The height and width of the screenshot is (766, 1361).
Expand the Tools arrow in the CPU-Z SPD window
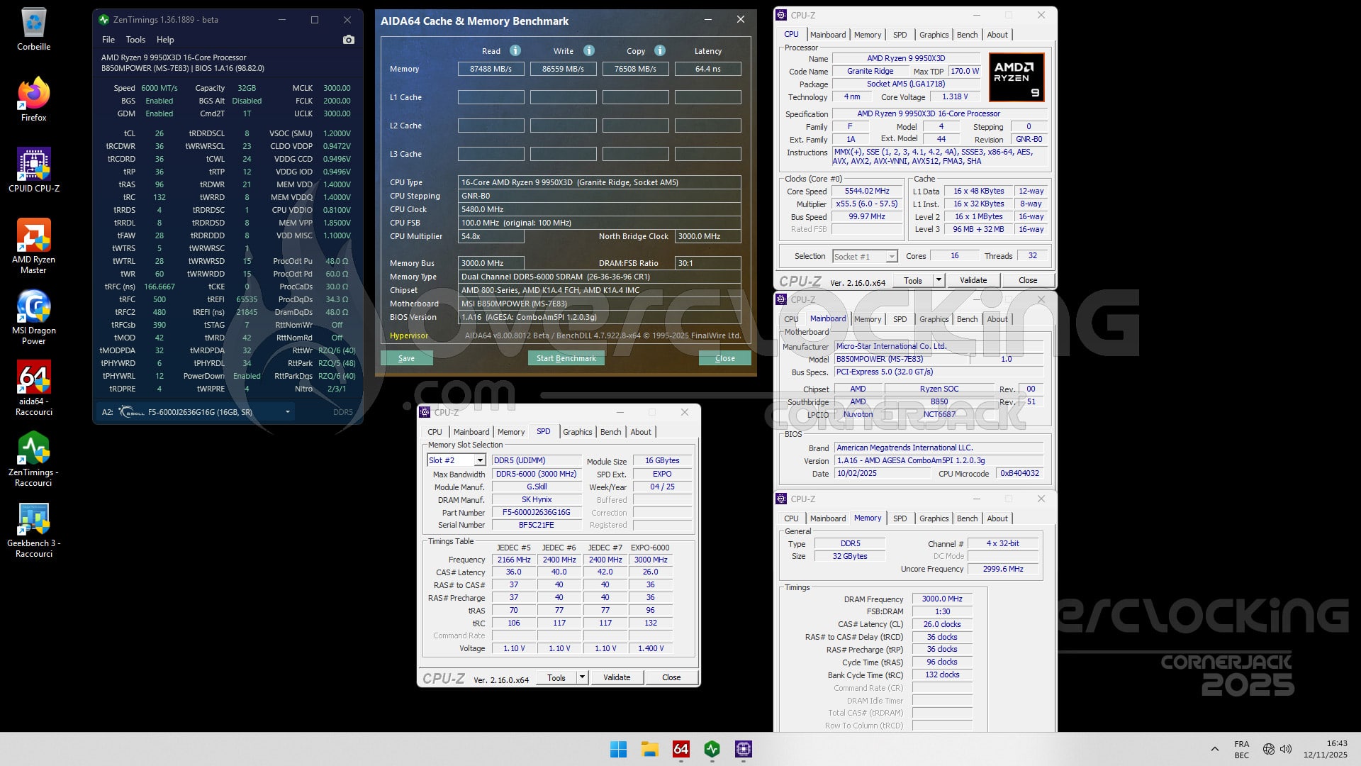(583, 677)
